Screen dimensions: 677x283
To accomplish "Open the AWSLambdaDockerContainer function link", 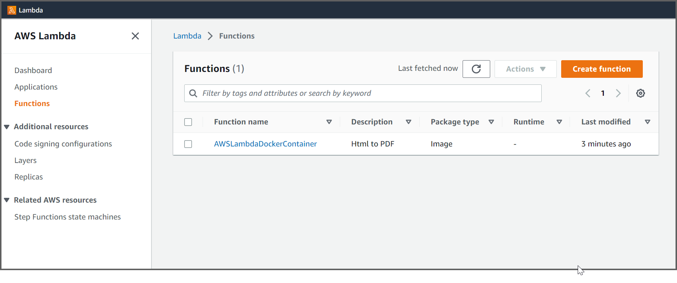I will click(x=266, y=144).
